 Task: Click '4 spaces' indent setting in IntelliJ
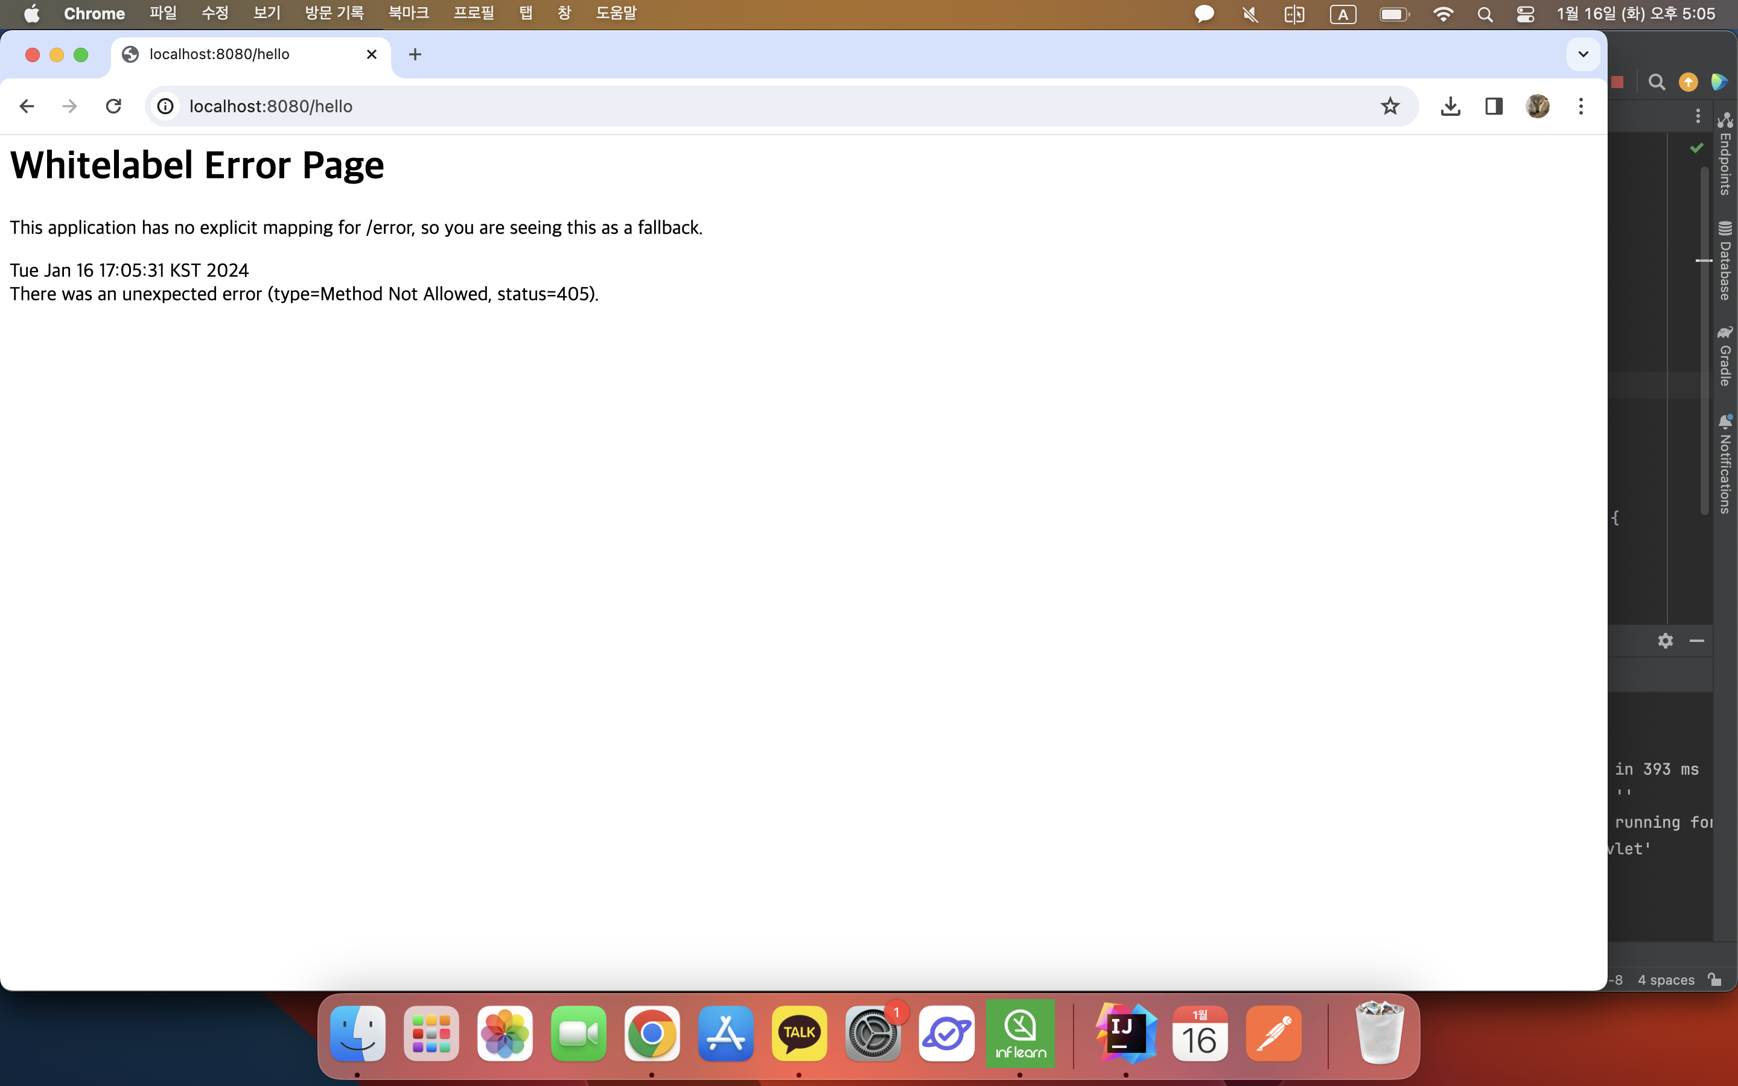1666,980
